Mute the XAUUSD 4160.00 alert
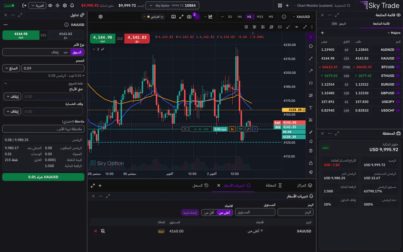This screenshot has height=252, width=403. pos(103,231)
